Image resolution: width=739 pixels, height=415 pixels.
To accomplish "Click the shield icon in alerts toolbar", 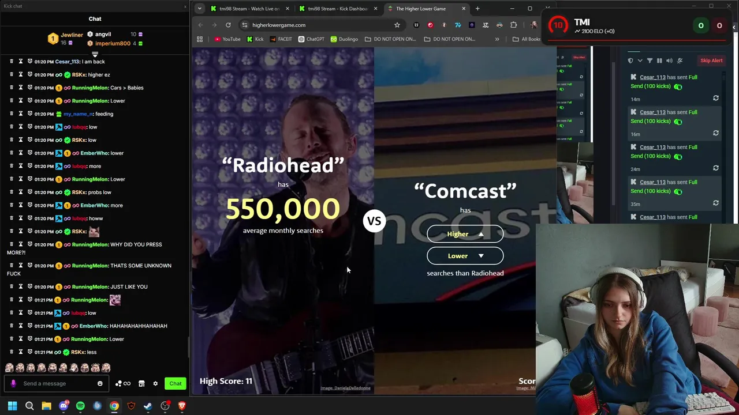I will tap(630, 61).
